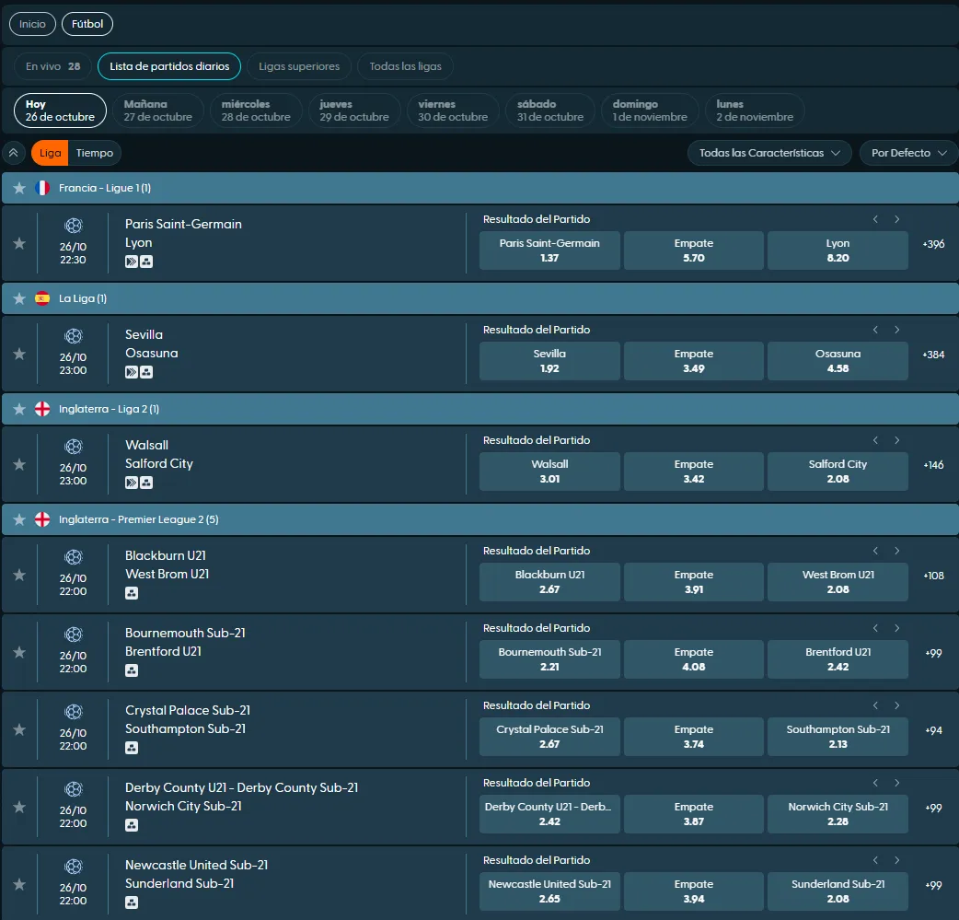Favorite the Inglaterra - Premier League 2 star
959x920 pixels.
[x=19, y=519]
